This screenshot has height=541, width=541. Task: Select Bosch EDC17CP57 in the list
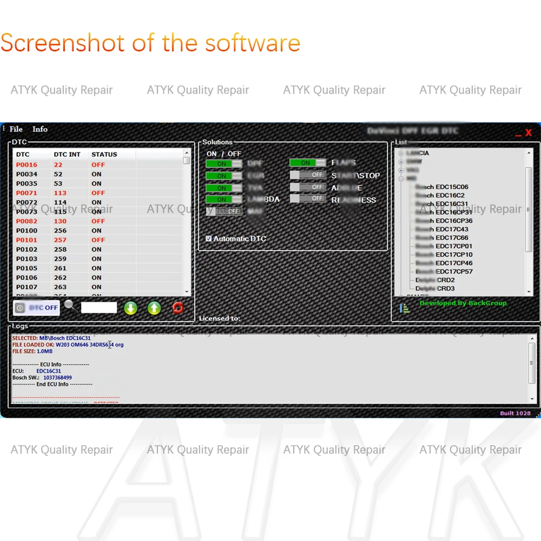[444, 272]
